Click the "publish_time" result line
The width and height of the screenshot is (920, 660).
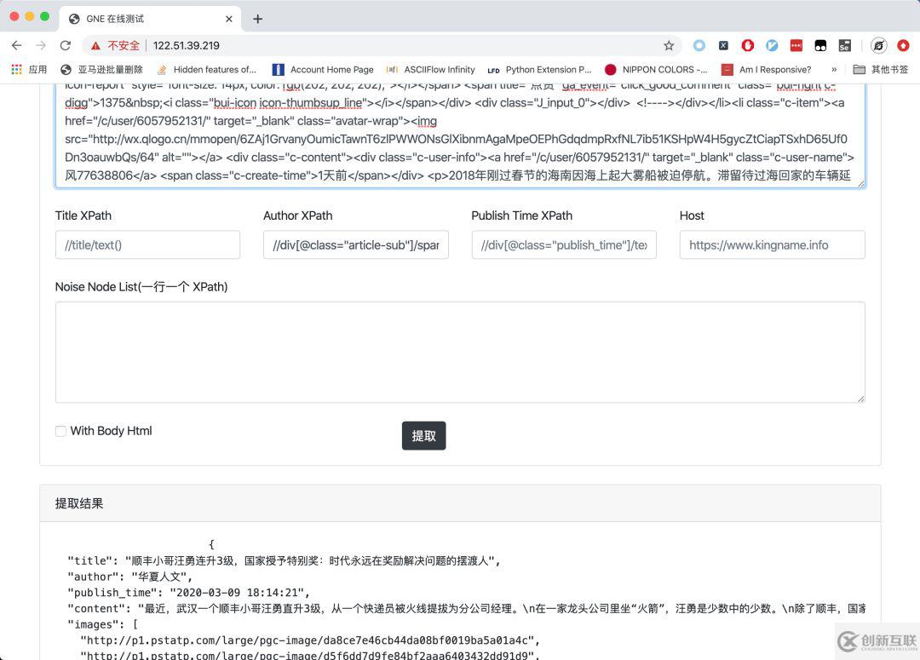pyautogui.click(x=188, y=593)
